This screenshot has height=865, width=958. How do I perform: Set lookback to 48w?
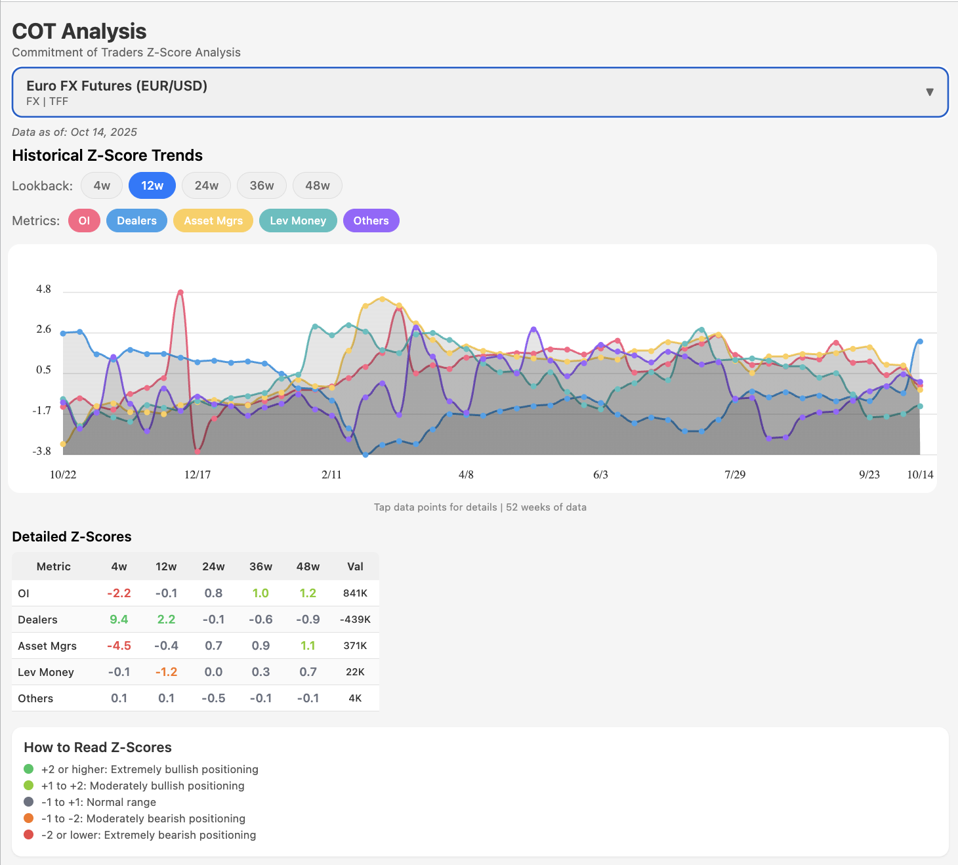[x=317, y=186]
